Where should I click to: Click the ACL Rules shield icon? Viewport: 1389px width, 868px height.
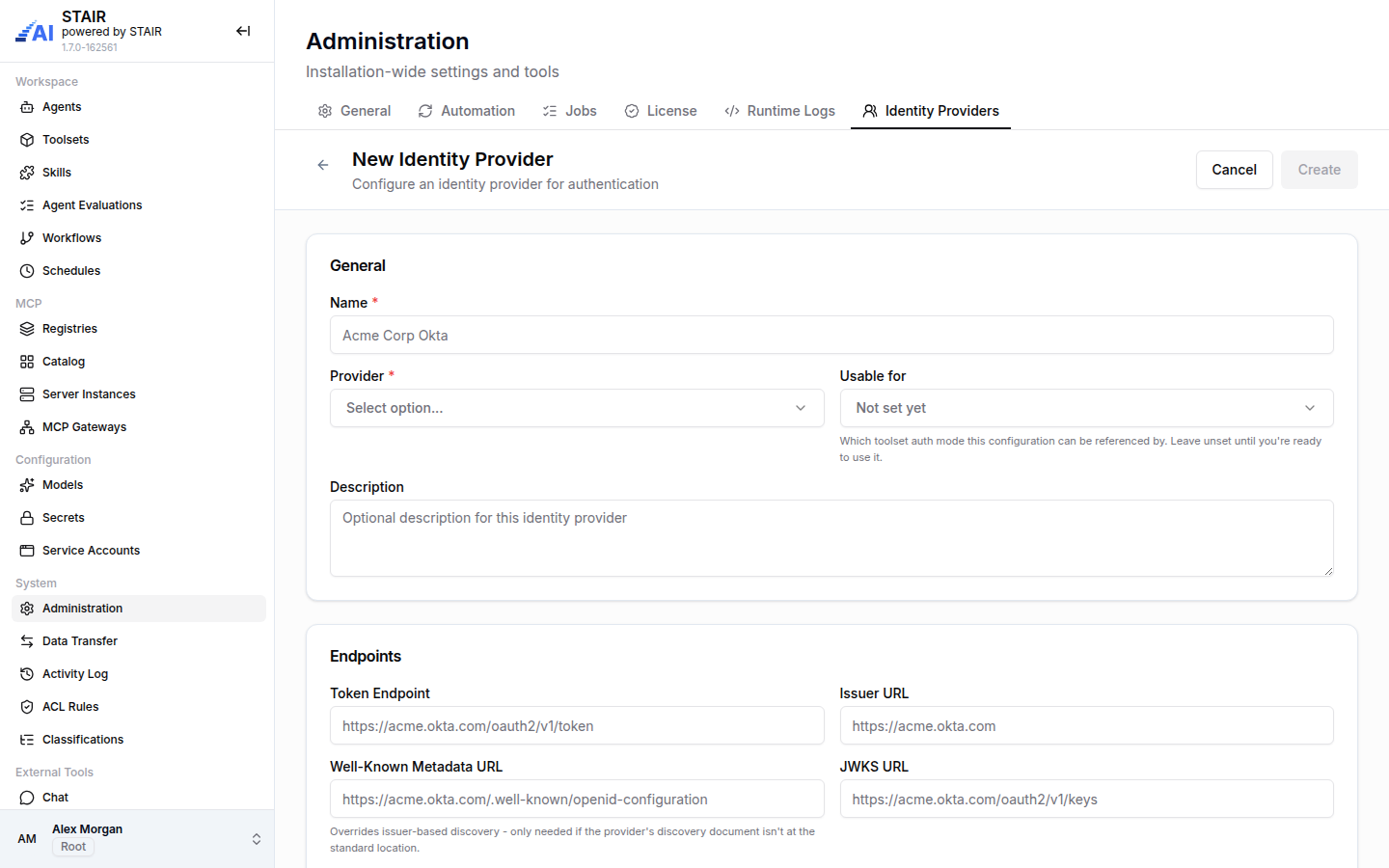(27, 707)
